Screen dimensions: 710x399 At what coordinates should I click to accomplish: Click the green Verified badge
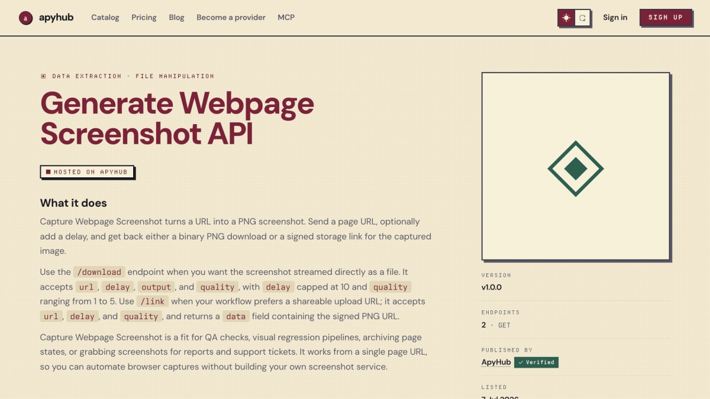pyautogui.click(x=536, y=362)
